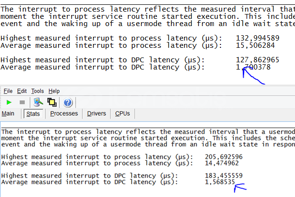Image resolution: width=295 pixels, height=197 pixels.
Task: Select the Stats tab
Action: (x=33, y=113)
